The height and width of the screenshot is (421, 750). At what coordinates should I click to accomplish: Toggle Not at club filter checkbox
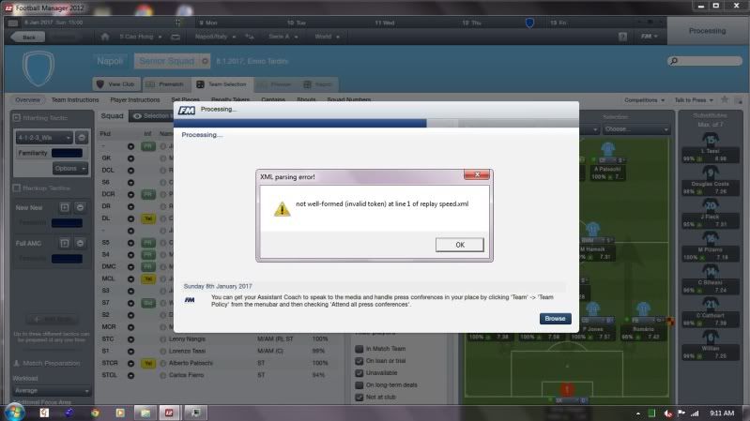pyautogui.click(x=360, y=398)
